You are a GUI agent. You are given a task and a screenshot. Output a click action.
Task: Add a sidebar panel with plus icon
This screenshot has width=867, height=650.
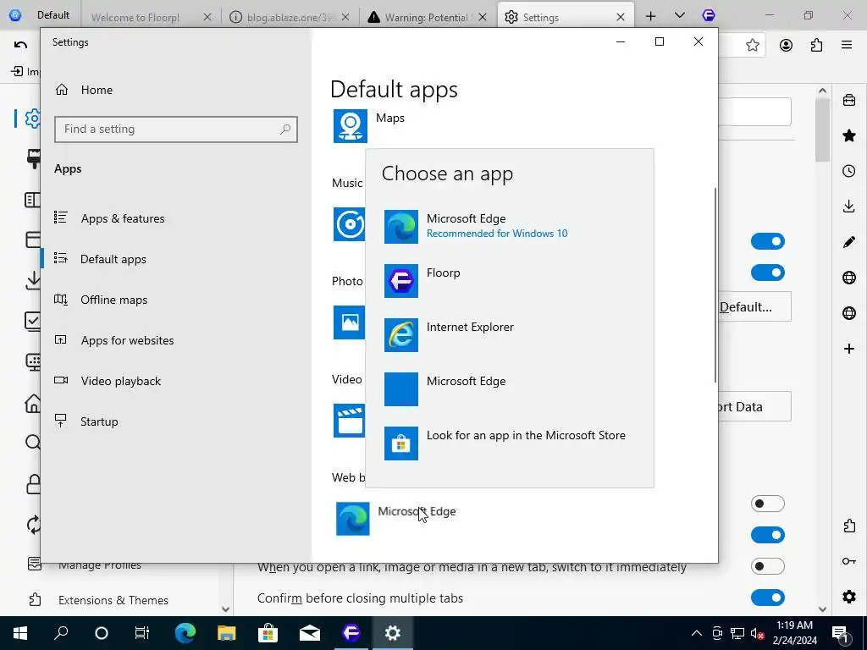coord(849,349)
